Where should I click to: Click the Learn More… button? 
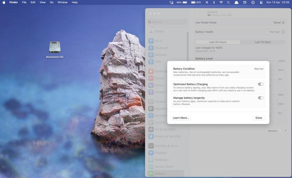[181, 118]
